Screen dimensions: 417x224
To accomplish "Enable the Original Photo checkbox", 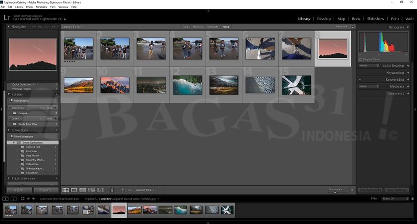I will 360,59.
